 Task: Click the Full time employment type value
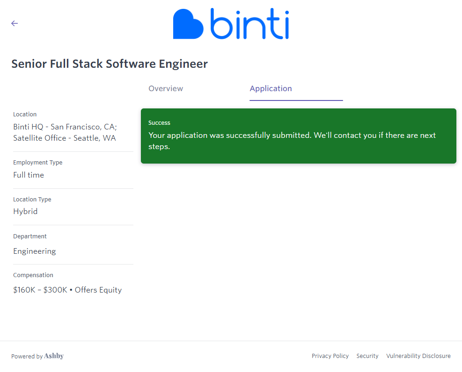pos(29,175)
